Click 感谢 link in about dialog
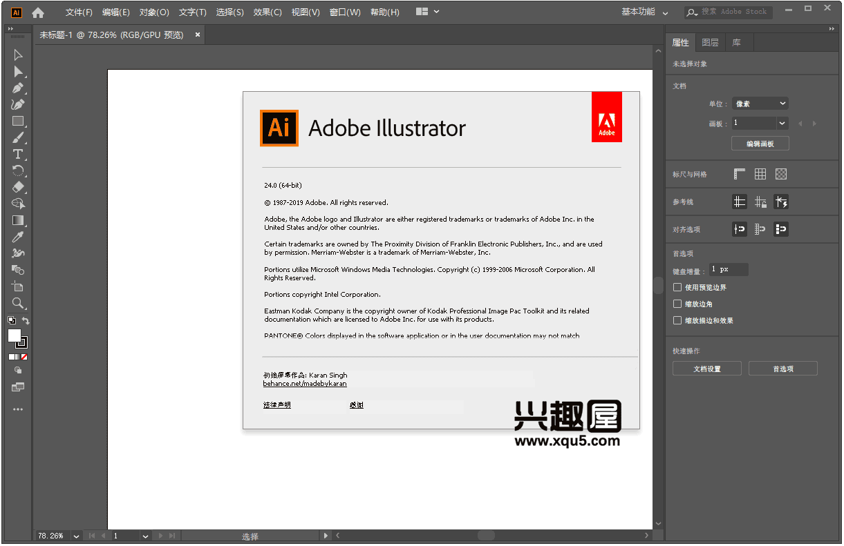 pyautogui.click(x=357, y=405)
